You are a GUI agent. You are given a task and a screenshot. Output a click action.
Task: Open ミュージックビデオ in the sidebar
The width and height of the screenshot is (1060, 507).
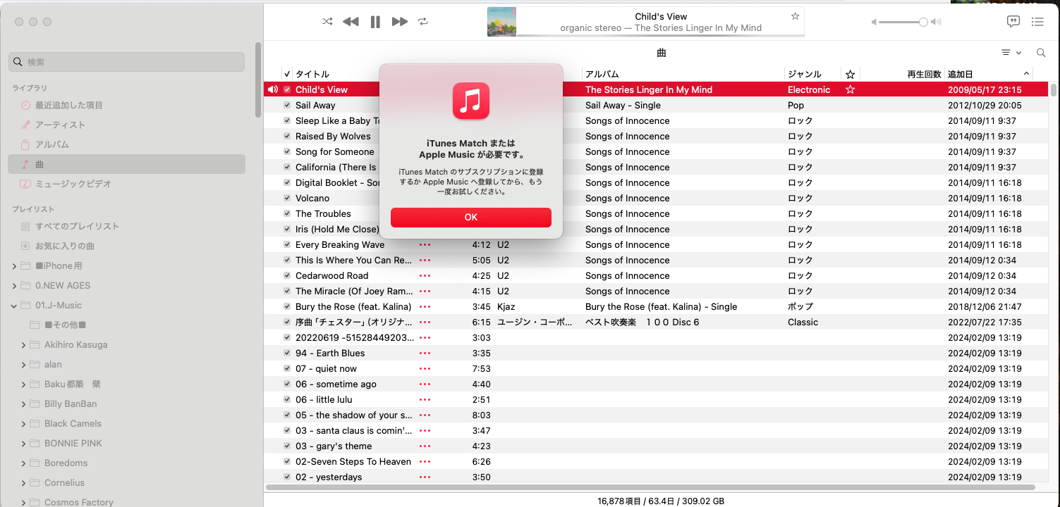126,184
